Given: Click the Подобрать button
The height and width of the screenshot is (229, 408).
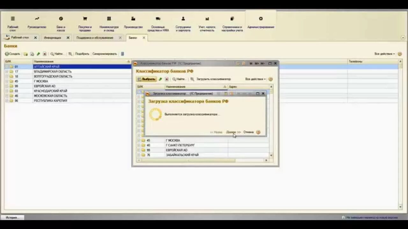Looking at the screenshot, I should coord(82,54).
